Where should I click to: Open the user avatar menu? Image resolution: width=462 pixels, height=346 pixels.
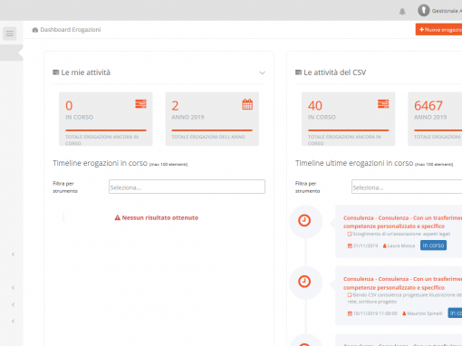pyautogui.click(x=423, y=11)
